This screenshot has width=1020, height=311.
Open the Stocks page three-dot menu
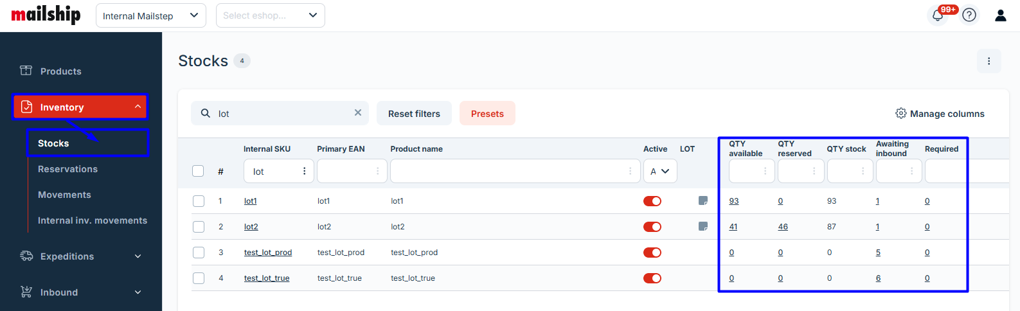(x=989, y=61)
